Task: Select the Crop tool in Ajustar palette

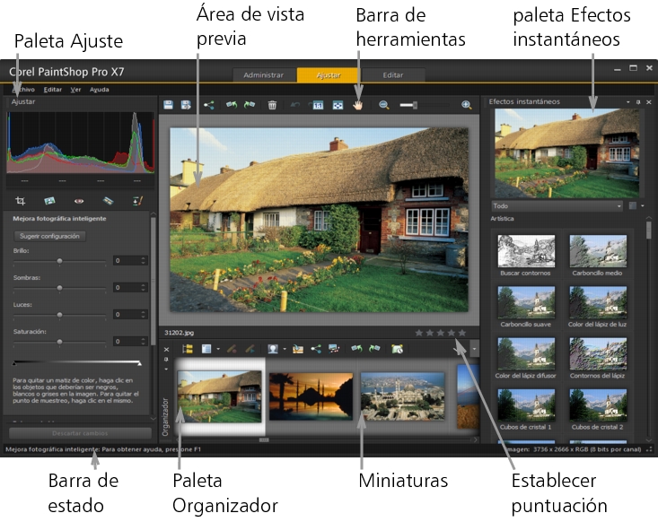Action: point(20,200)
